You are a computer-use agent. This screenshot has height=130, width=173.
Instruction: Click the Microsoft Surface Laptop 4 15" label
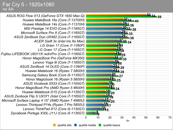click(x=43, y=101)
